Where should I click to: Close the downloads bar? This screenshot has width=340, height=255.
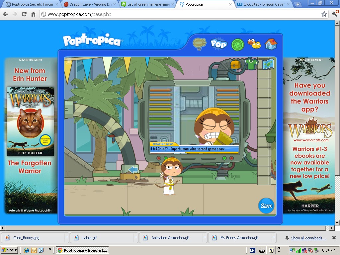334,238
